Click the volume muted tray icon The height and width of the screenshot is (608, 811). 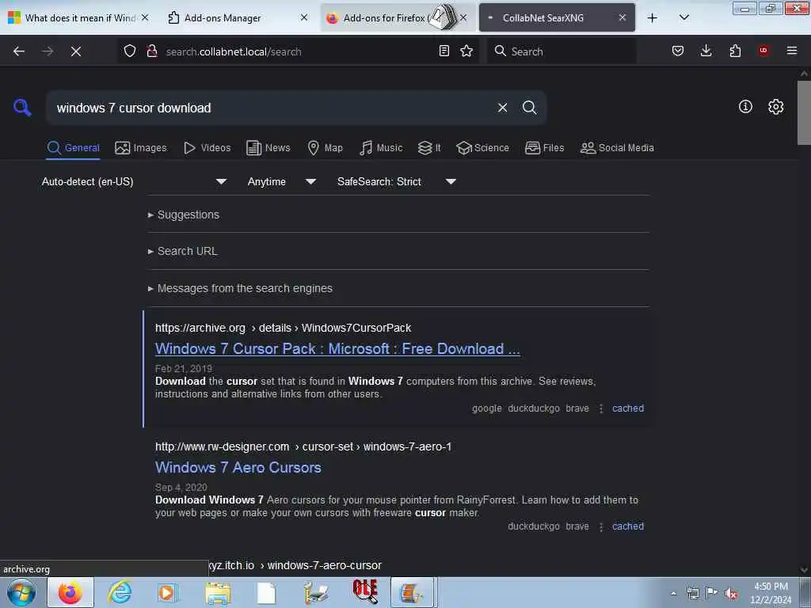click(731, 594)
